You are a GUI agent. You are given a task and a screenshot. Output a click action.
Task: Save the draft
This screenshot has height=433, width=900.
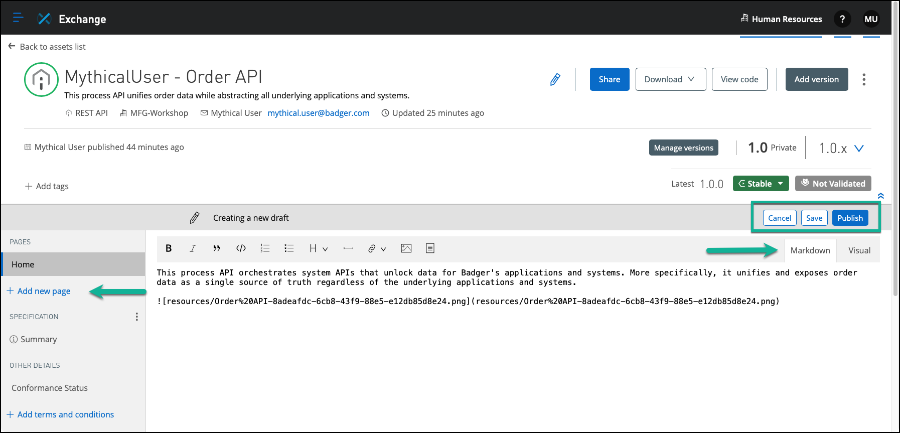(814, 218)
